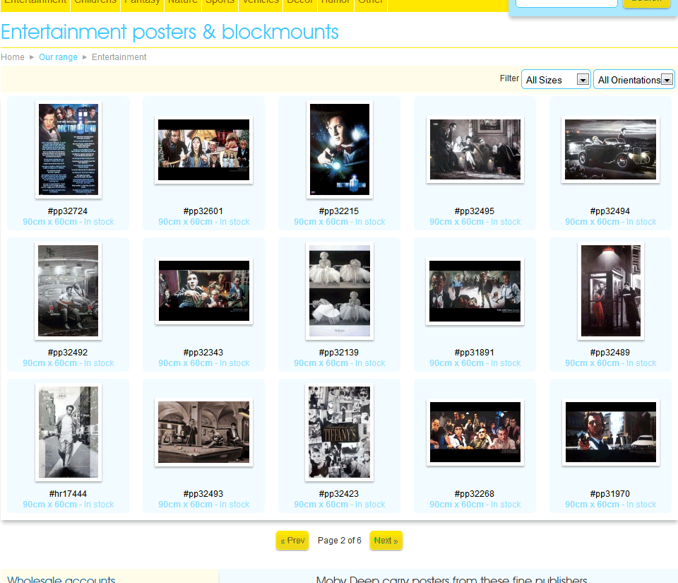Screen dimensions: 678x583
Task: Click the #pp31891 product code text
Action: (475, 353)
